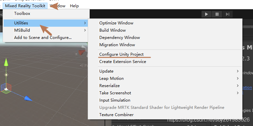Select the Update submenu entry
This screenshot has height=126, width=253.
click(165, 71)
